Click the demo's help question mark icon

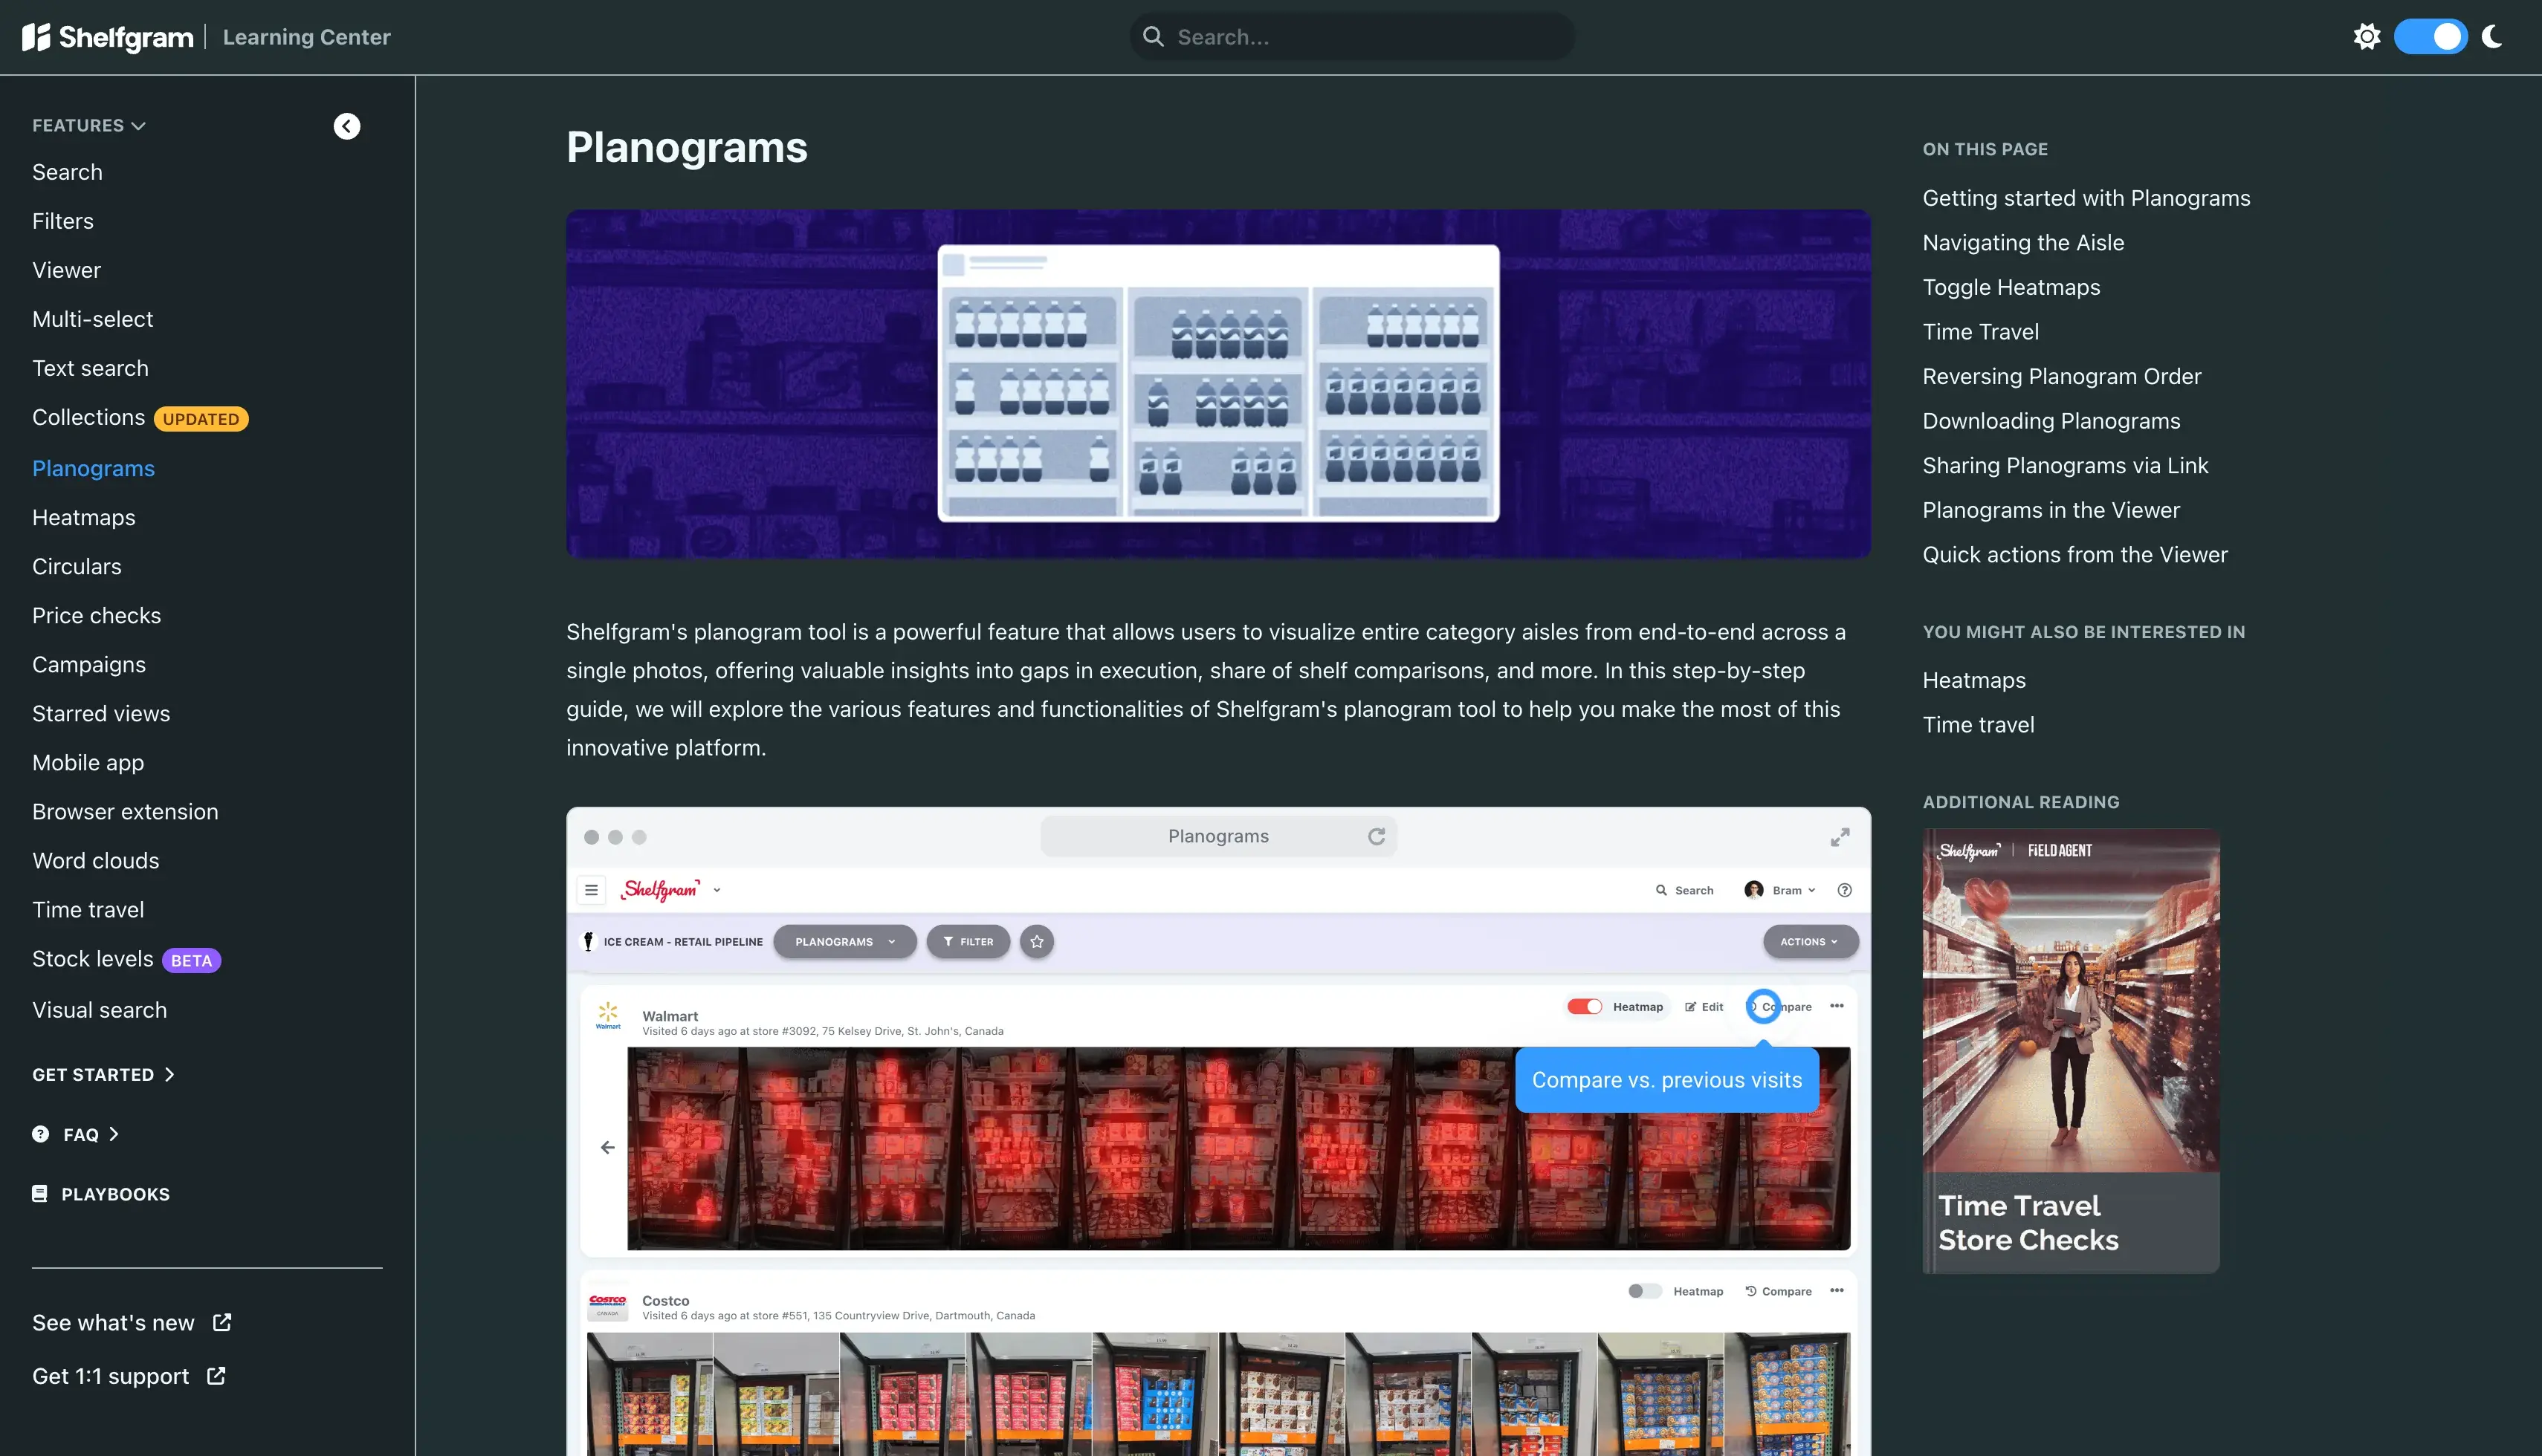[1845, 890]
